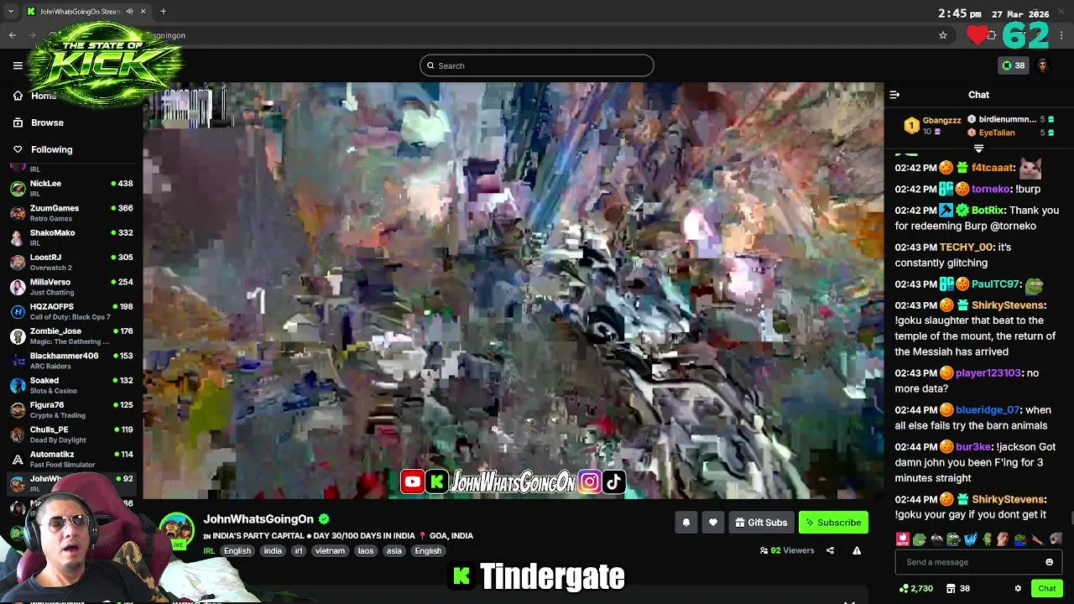Open chat settings gear icon
Screen dimensions: 1074x604
[1018, 588]
